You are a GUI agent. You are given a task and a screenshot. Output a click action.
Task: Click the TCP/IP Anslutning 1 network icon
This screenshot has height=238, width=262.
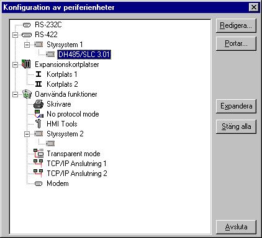click(x=38, y=163)
